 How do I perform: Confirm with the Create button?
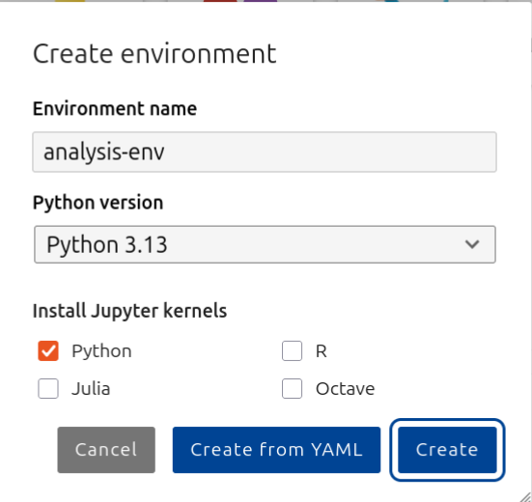pyautogui.click(x=447, y=450)
